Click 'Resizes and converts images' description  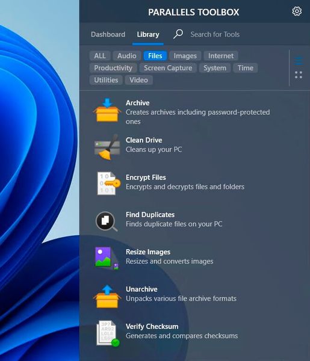[x=170, y=261]
